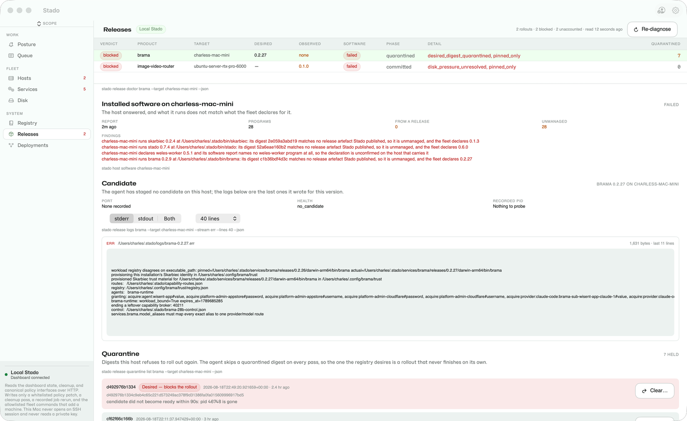Click the VERDICT column header
The image size is (687, 421).
[109, 44]
